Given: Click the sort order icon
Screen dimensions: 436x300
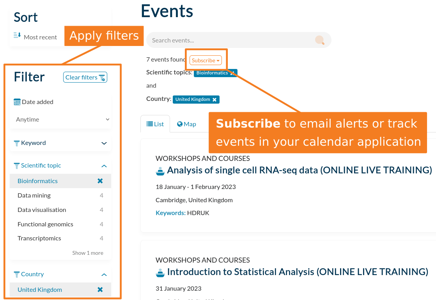Looking at the screenshot, I should (x=17, y=36).
